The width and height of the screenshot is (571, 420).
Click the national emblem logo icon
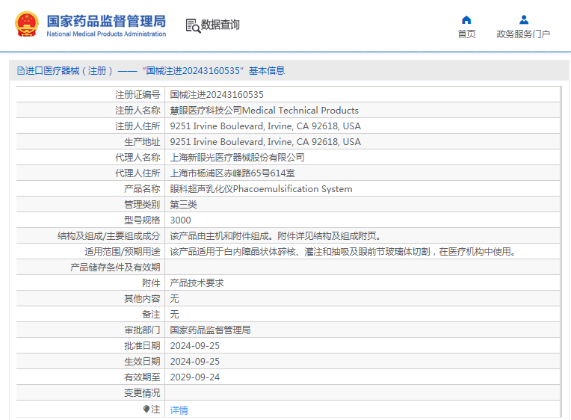pyautogui.click(x=27, y=25)
